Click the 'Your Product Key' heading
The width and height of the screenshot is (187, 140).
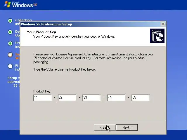pos(41,32)
